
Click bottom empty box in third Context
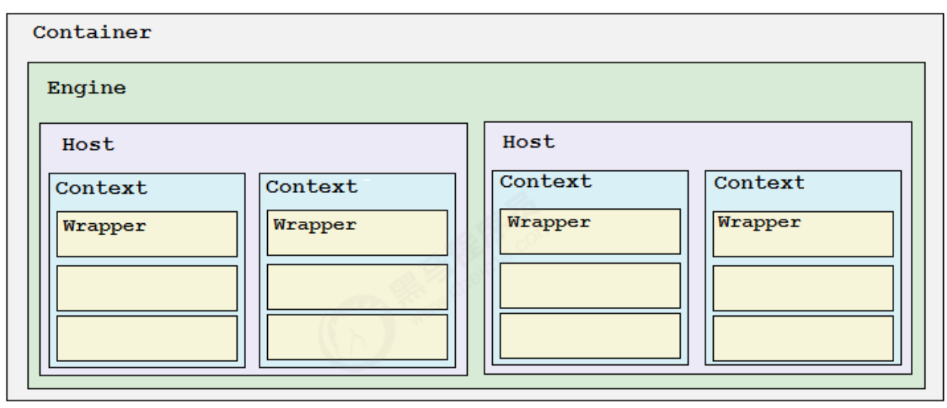tap(590, 336)
